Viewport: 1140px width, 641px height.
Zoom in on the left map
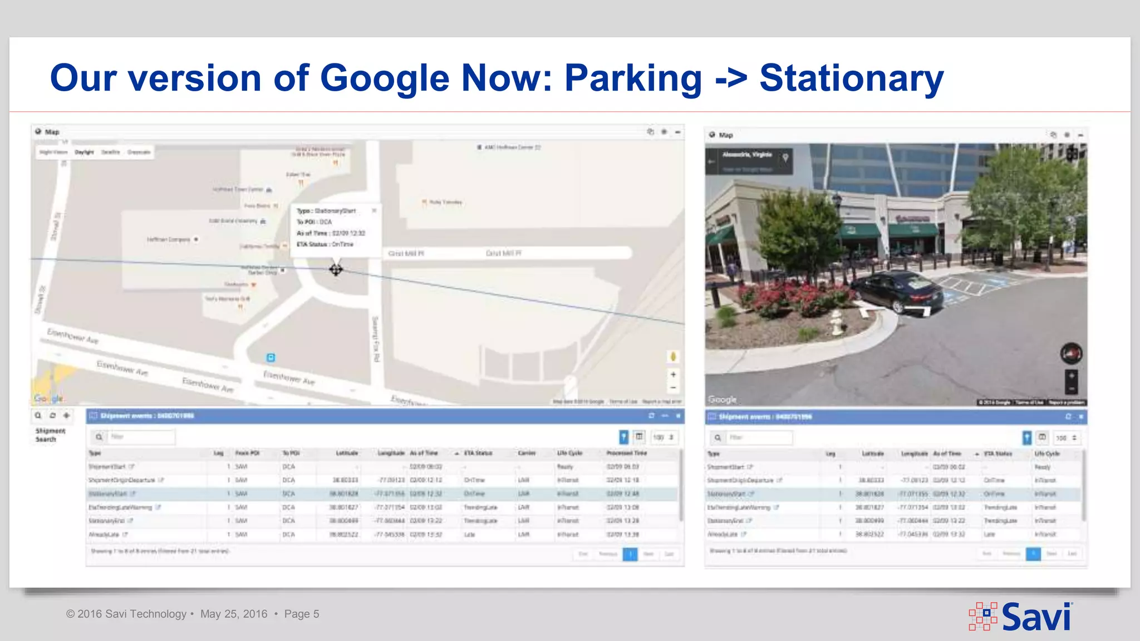(673, 374)
